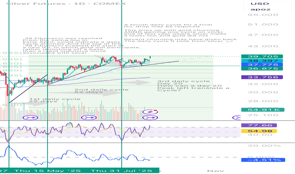Viewport: 295px width, 174px height.
Task: Open event marker beneath the lightning icon
Action: [x=150, y=118]
